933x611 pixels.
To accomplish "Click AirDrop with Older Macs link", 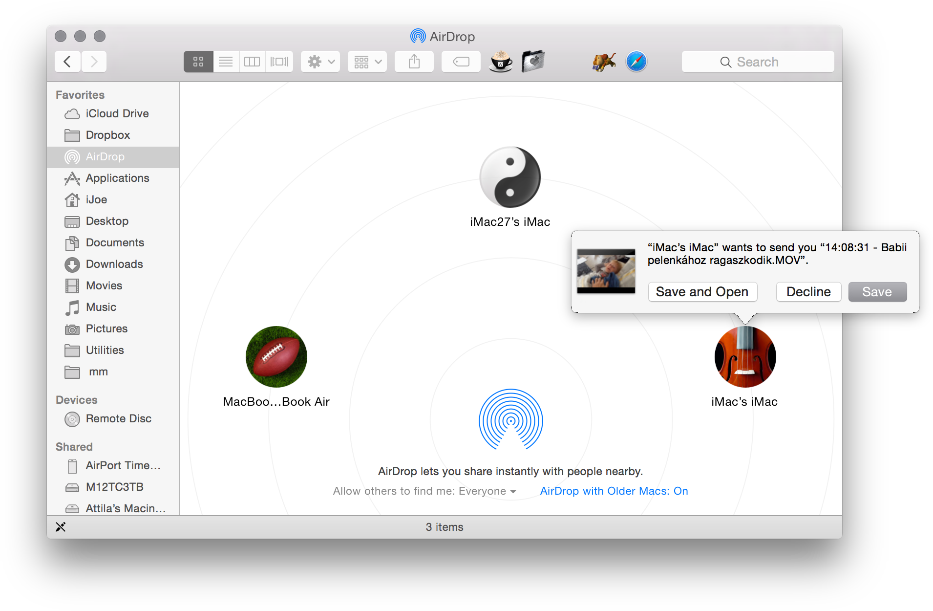I will coord(614,491).
